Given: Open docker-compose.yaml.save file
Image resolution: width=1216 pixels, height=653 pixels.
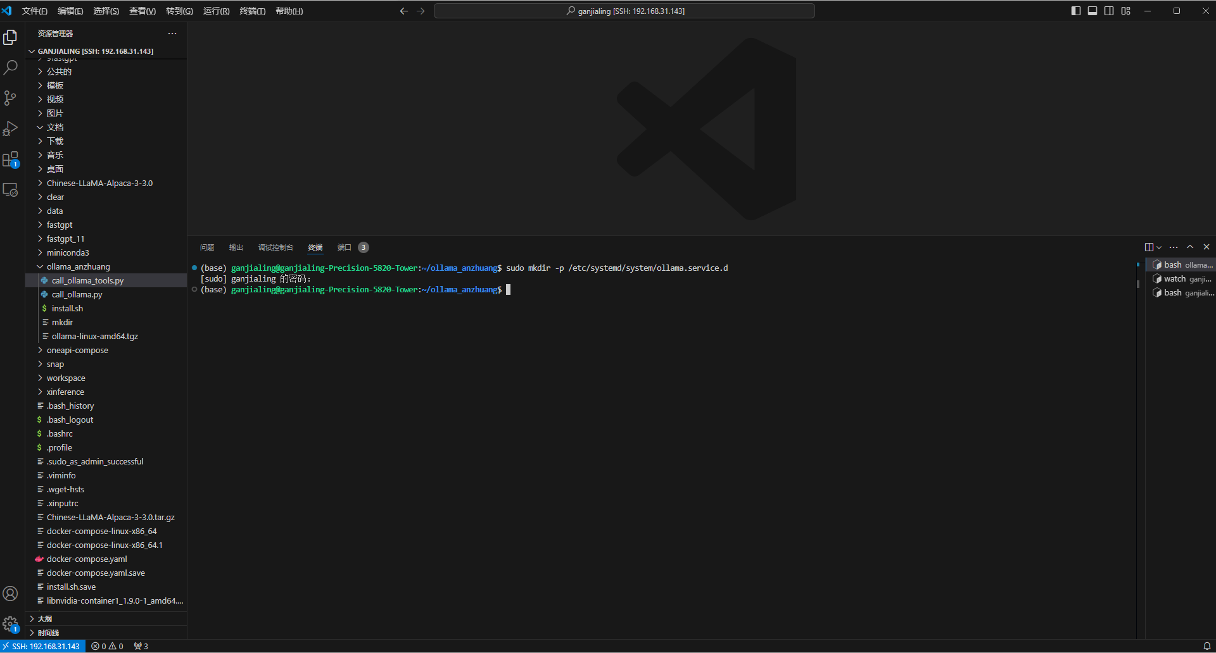Looking at the screenshot, I should click(106, 573).
